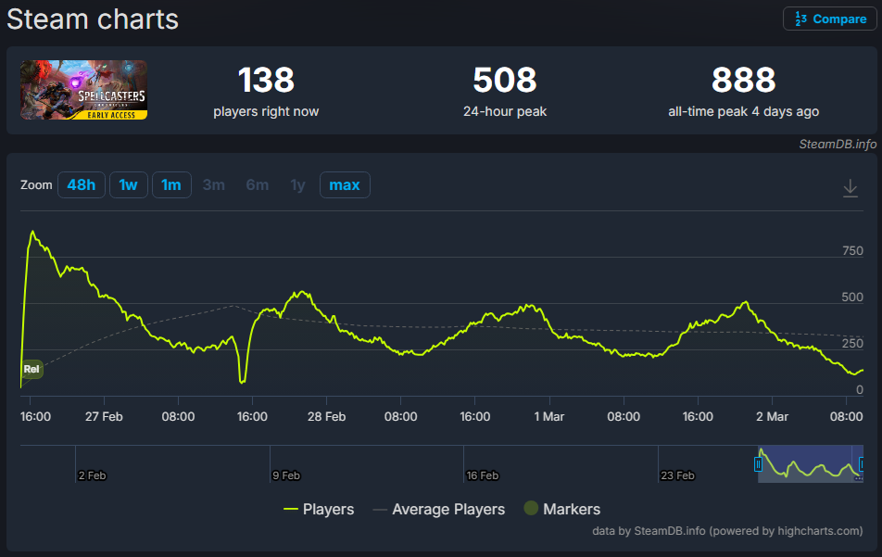Click the 9 Feb navigator label
Image resolution: width=882 pixels, height=557 pixels.
[x=286, y=475]
